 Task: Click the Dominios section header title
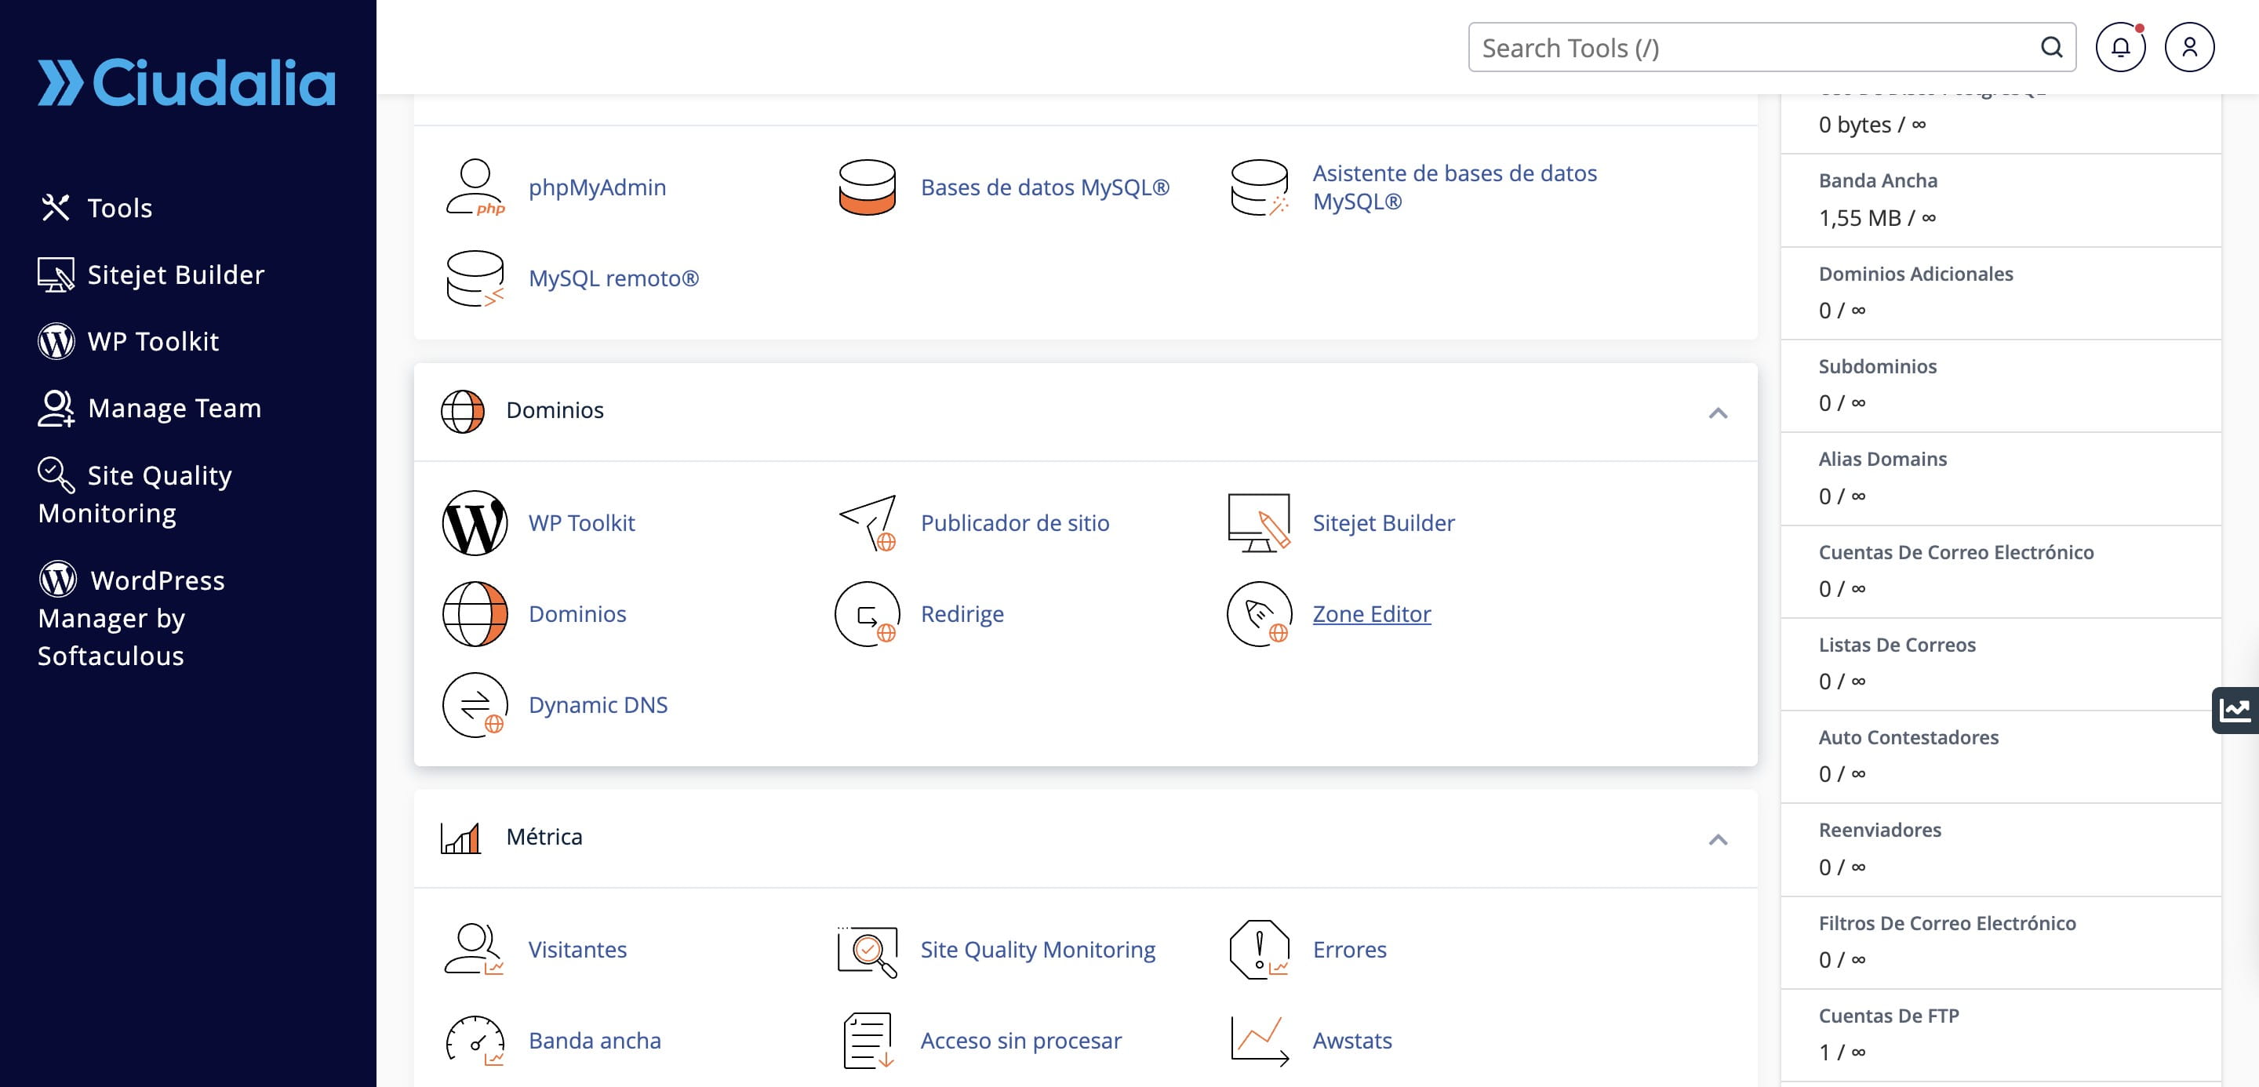[555, 410]
